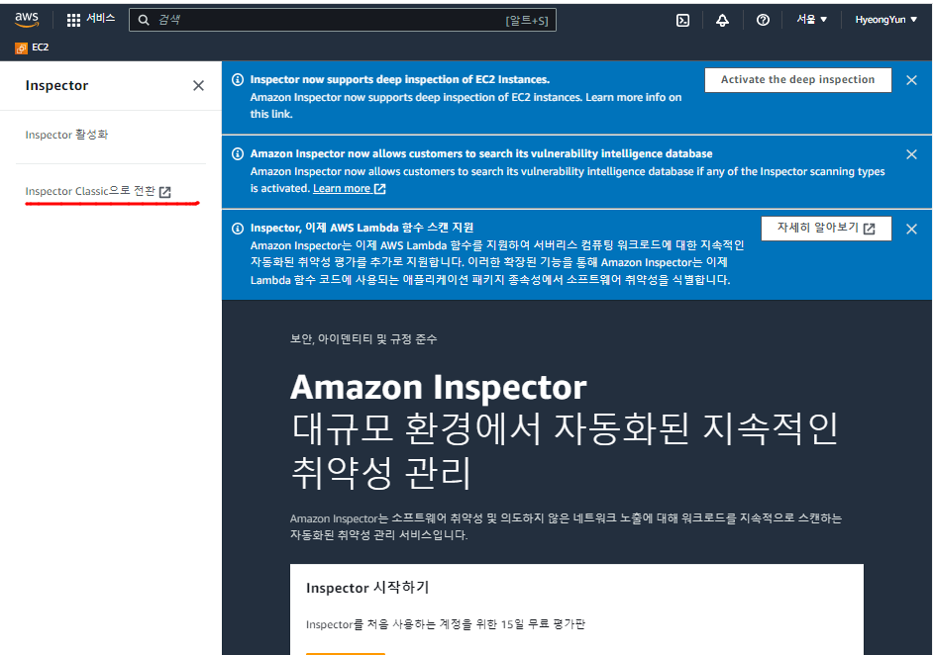The height and width of the screenshot is (655, 933).
Task: Select Inspector 활성화 in sidebar
Action: coord(66,135)
